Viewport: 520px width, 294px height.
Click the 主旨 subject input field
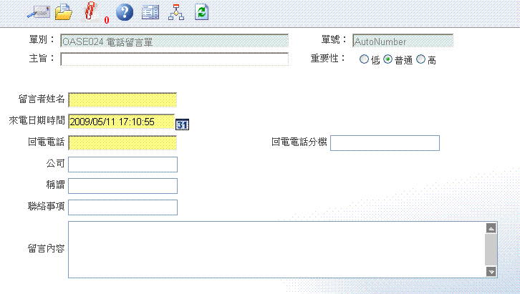[x=174, y=59]
